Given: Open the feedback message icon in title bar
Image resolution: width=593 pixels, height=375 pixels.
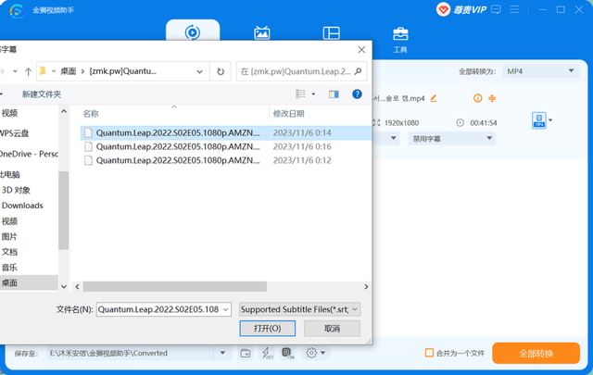Looking at the screenshot, I should (496, 9).
